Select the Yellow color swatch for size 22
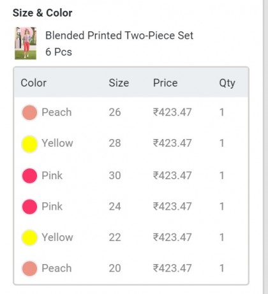The width and height of the screenshot is (268, 294). click(x=29, y=237)
